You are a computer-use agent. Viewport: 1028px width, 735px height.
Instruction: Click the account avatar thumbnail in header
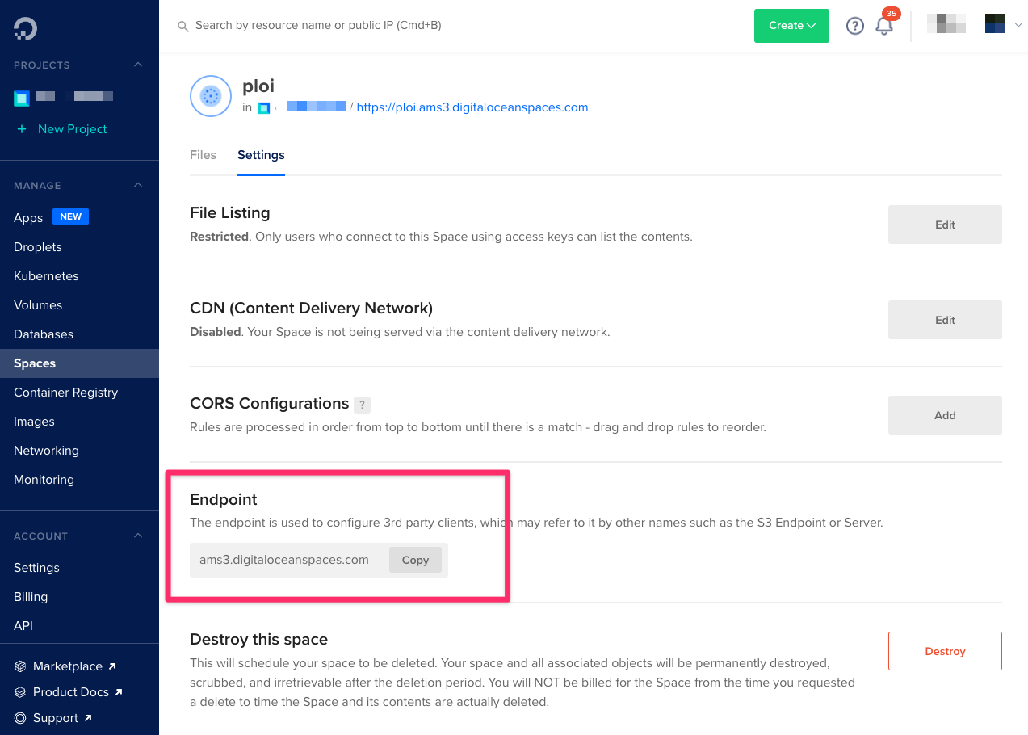[x=995, y=23]
